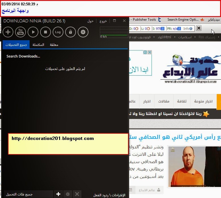This screenshot has height=198, width=221.
Task: Click the واجهة البرنامج heading link
Action: [15, 11]
